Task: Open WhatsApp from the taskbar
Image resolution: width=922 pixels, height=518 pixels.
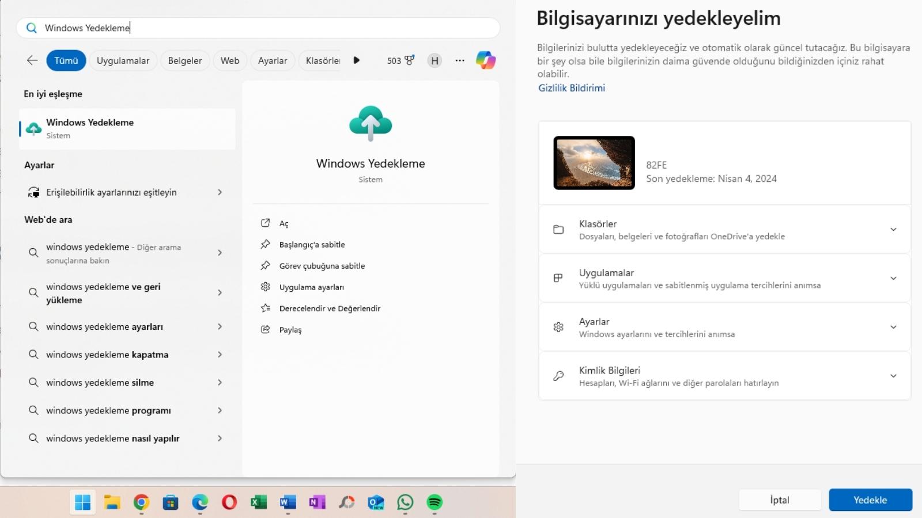Action: (405, 502)
